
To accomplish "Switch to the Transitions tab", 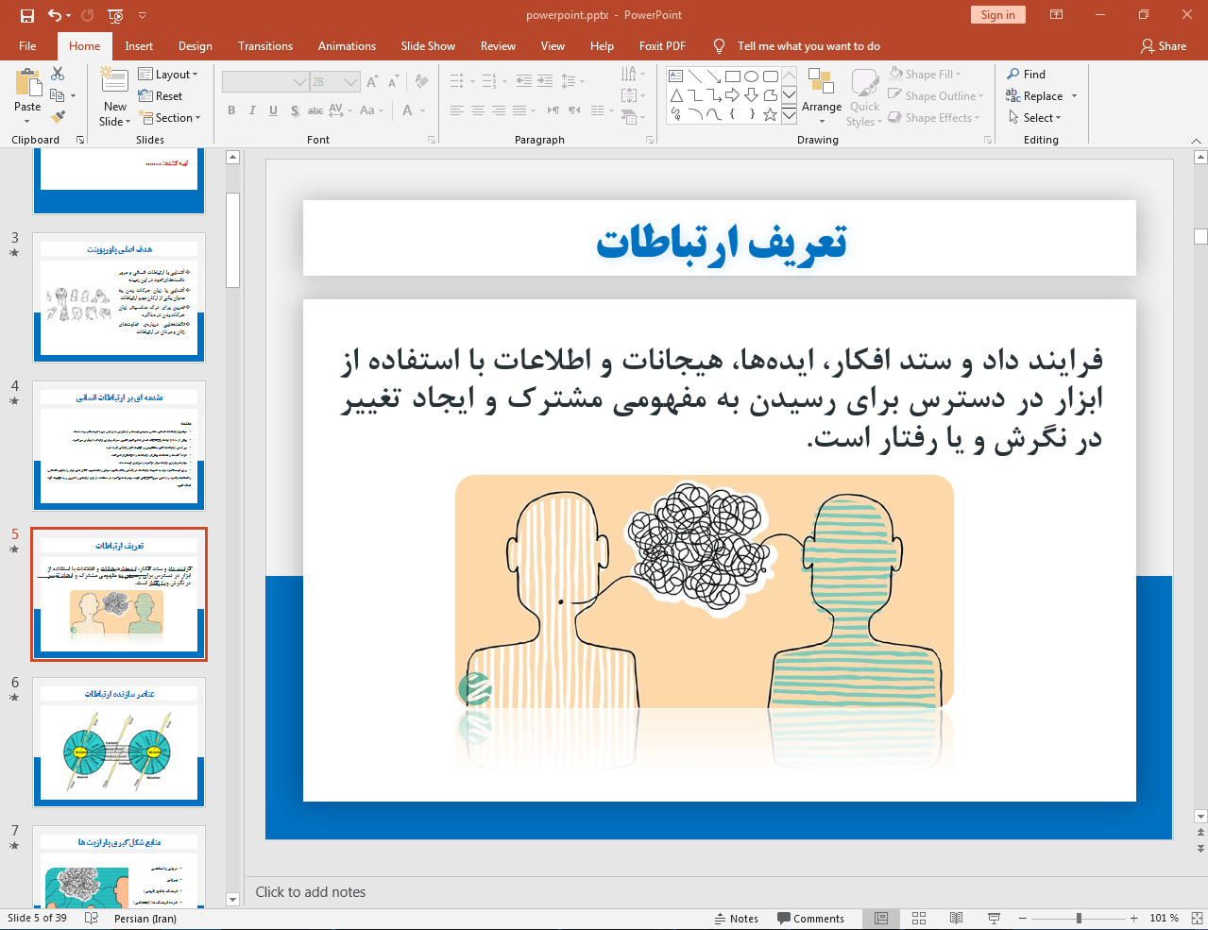I will 265,45.
